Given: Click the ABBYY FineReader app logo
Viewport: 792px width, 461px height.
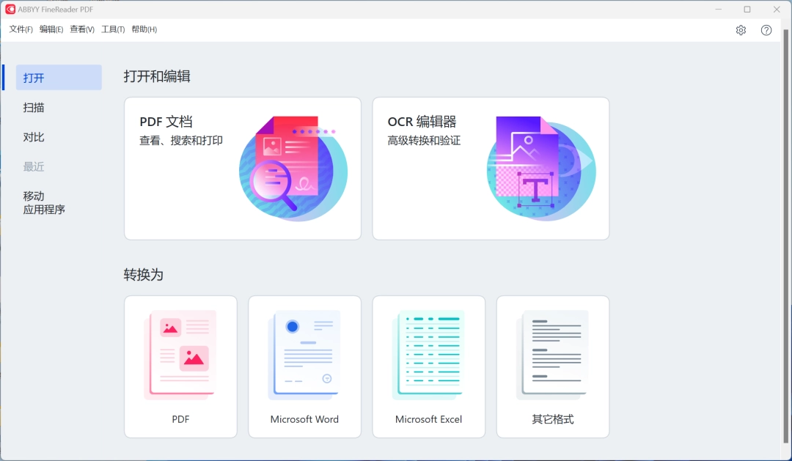Looking at the screenshot, I should [10, 9].
